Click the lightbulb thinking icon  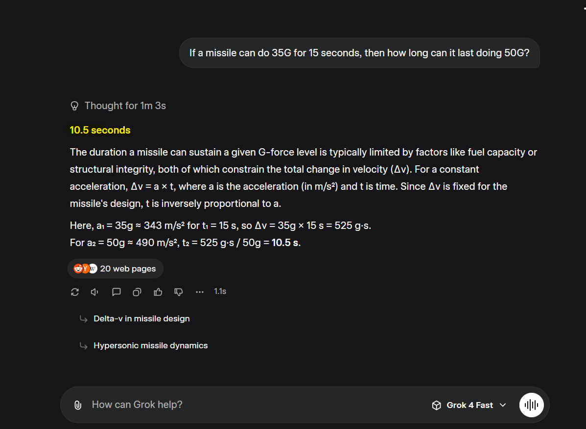(x=75, y=106)
